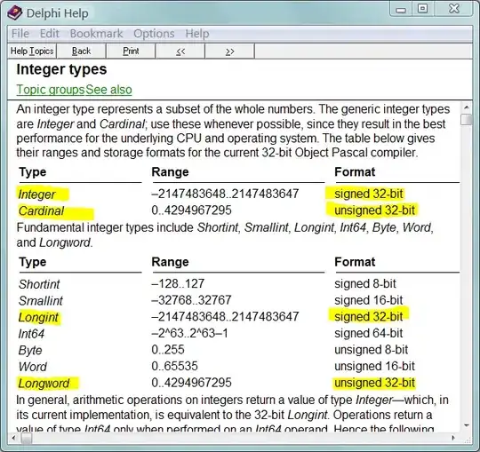Click the range –2^63..2^63–1

pyautogui.click(x=190, y=333)
